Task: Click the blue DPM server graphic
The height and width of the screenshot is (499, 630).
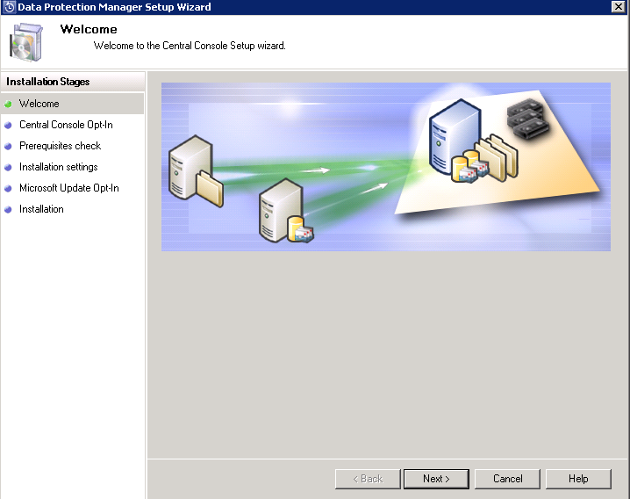Action: pyautogui.click(x=455, y=136)
